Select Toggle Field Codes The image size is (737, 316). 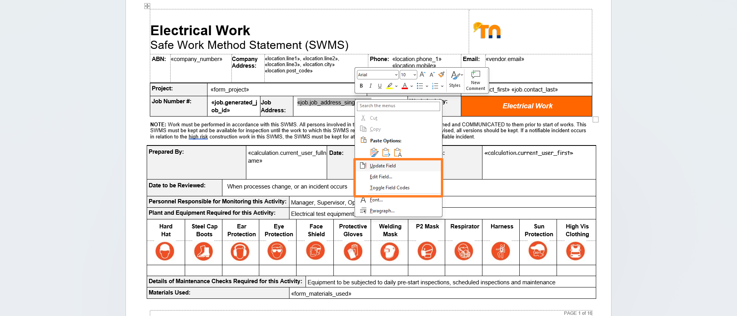tap(398, 188)
